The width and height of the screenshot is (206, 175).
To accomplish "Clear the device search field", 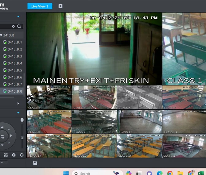I will pyautogui.click(x=13, y=26).
